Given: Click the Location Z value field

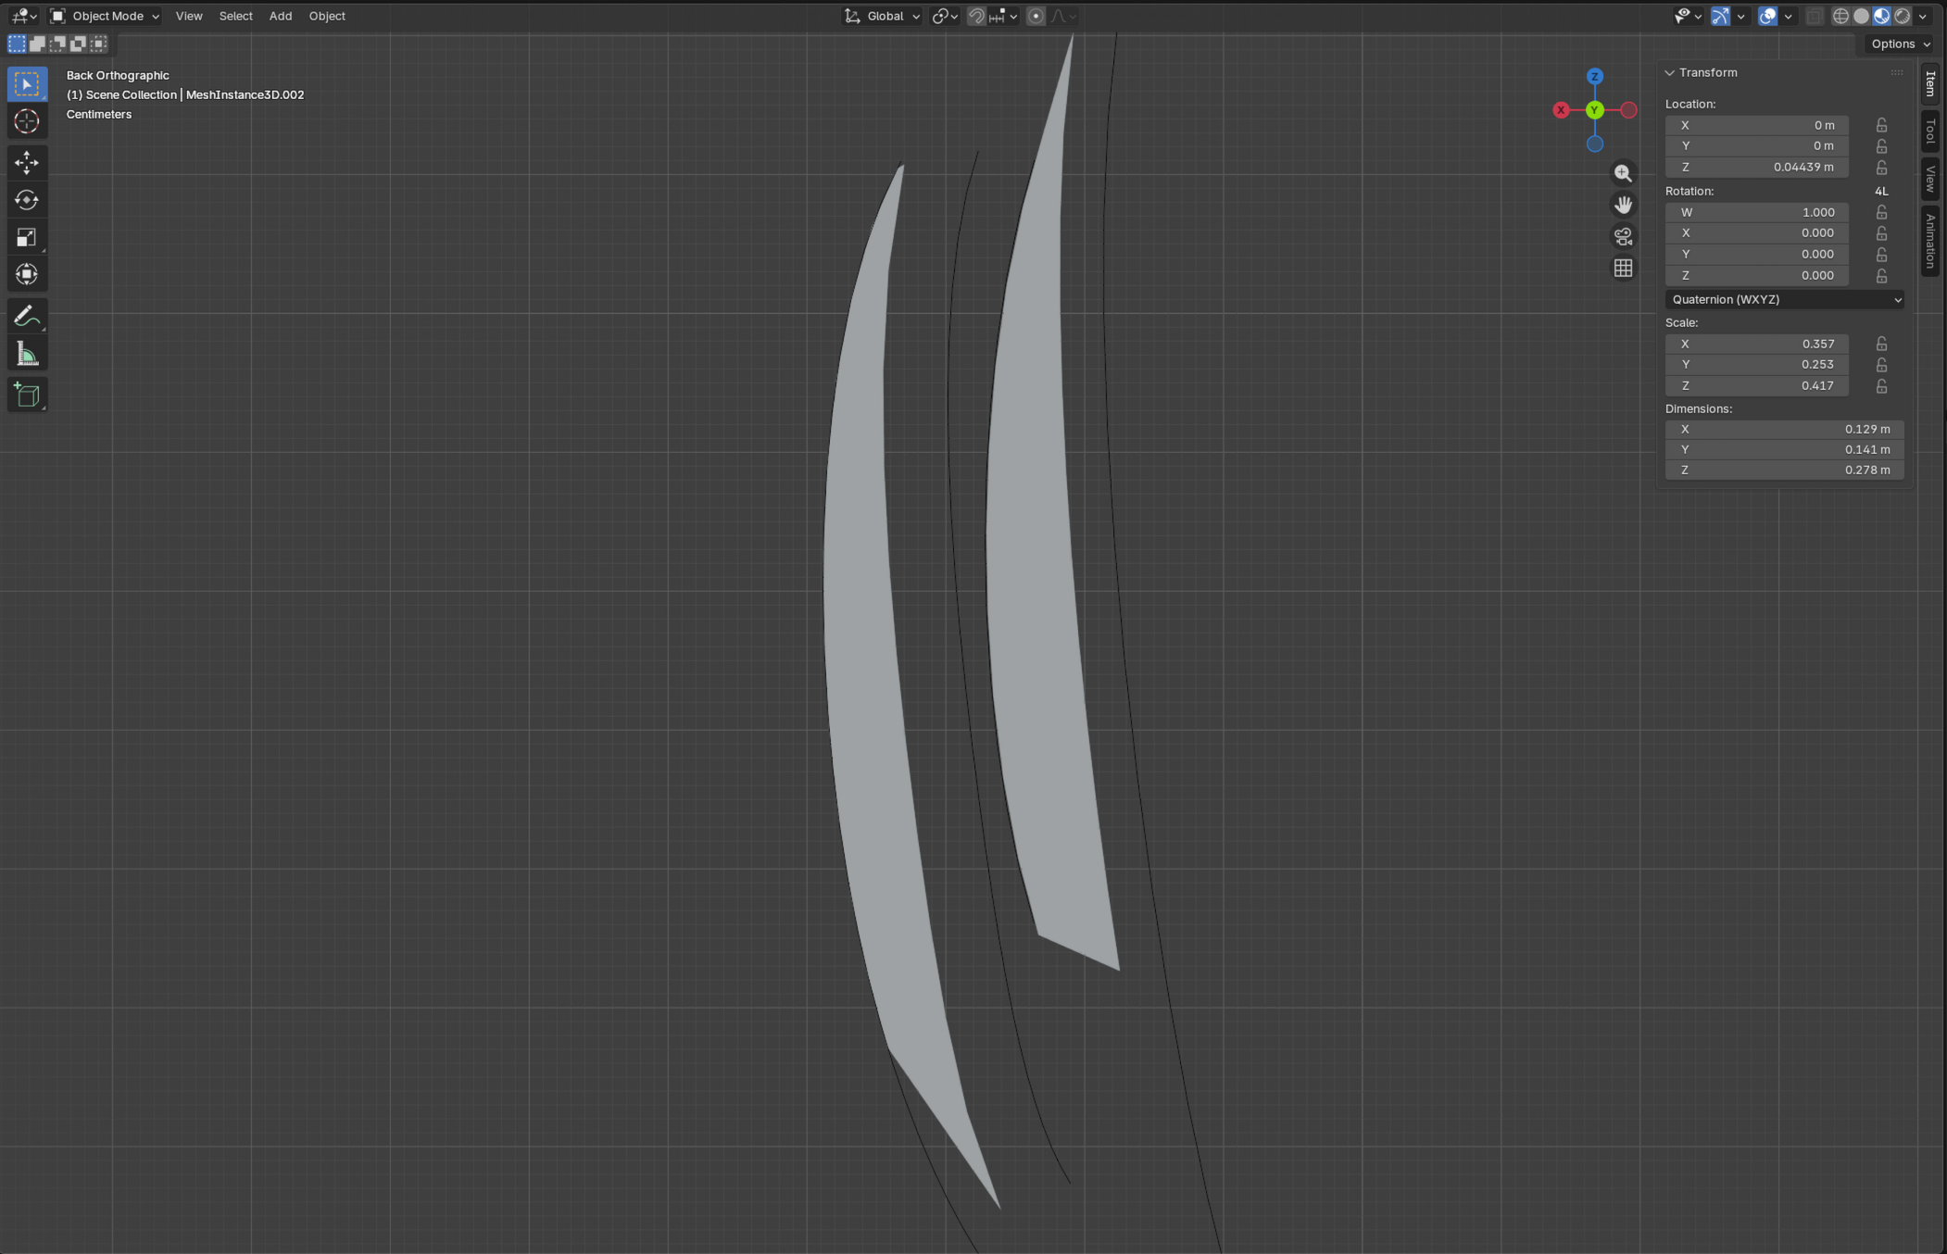Looking at the screenshot, I should tap(1756, 167).
